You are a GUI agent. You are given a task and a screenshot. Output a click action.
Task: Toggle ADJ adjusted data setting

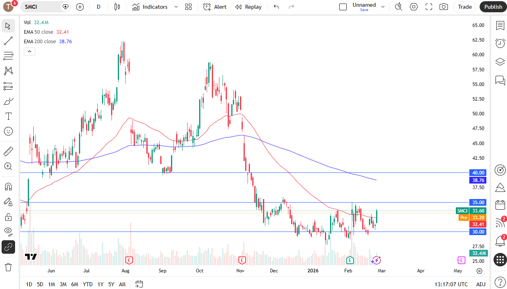[481, 284]
